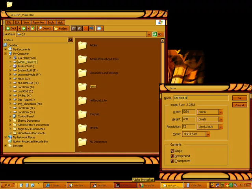Click Cancel in New dialog
Image resolution: width=252 pixels, height=189 pixels.
click(x=239, y=105)
